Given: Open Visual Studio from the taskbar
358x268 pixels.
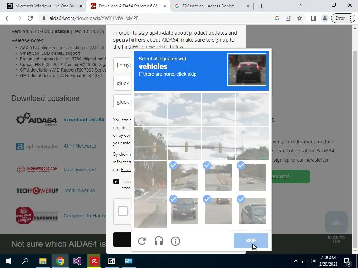Looking at the screenshot, I should pos(77,261).
